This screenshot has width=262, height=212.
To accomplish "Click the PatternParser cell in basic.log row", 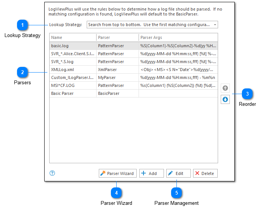I will pos(117,46).
